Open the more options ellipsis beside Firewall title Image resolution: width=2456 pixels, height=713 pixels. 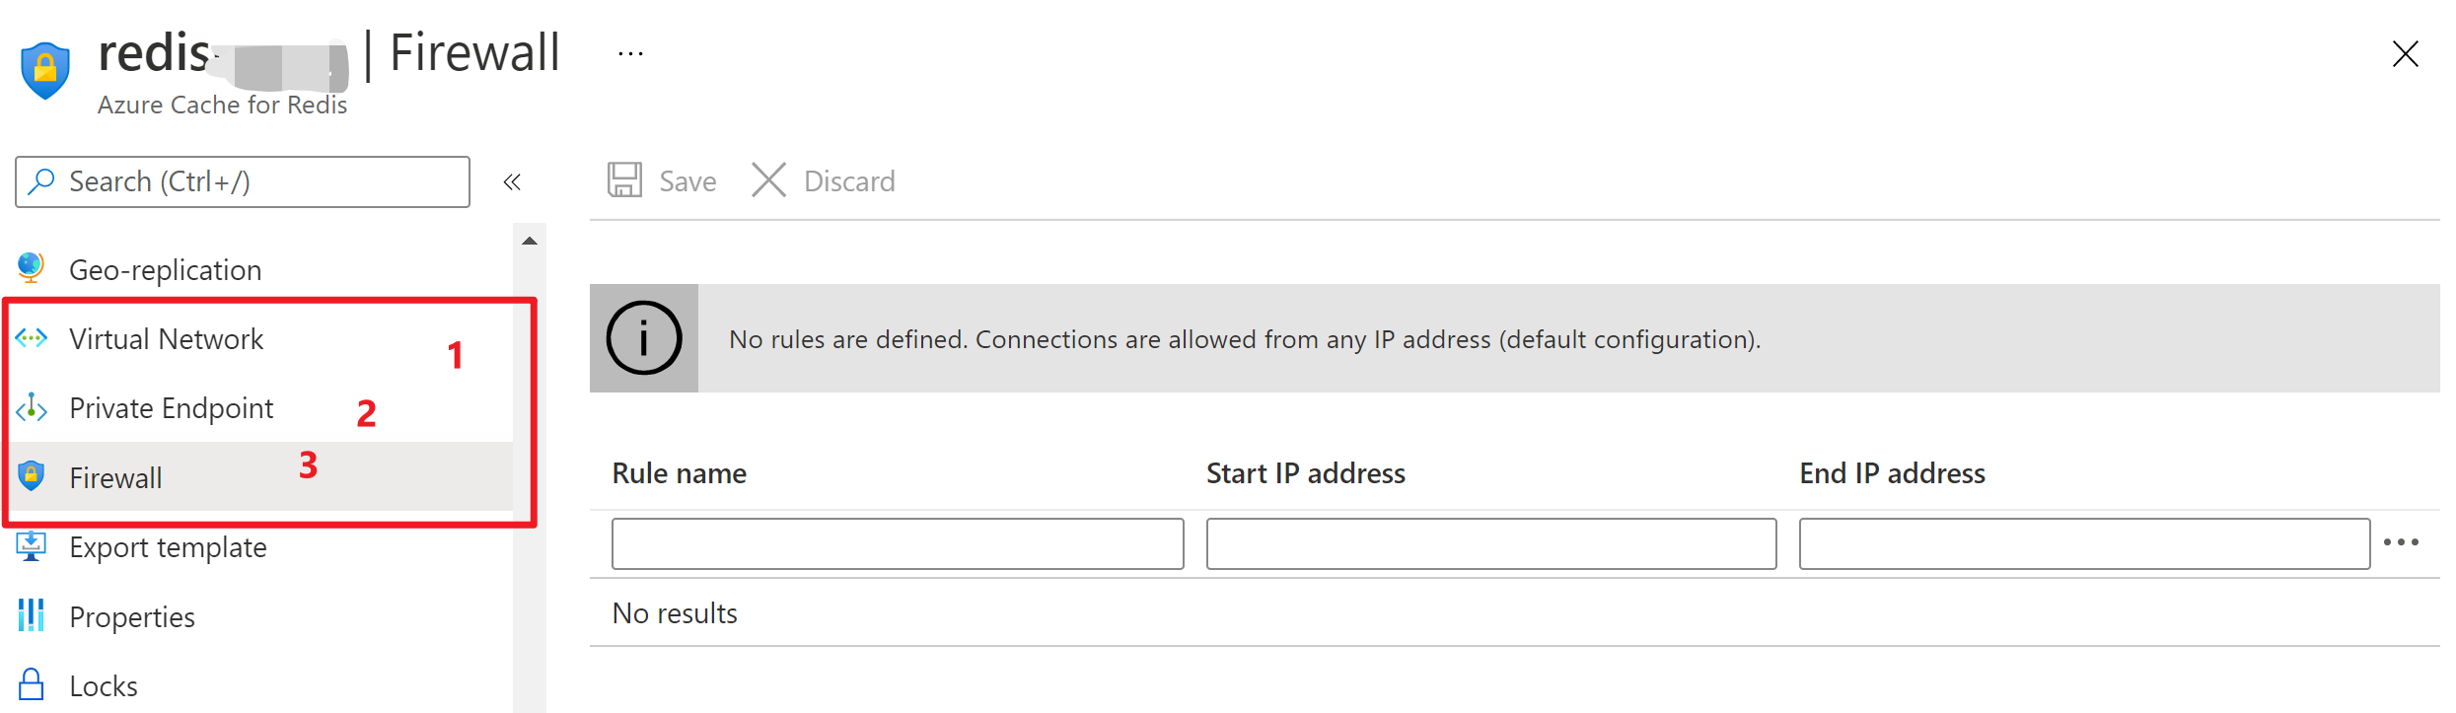(x=630, y=54)
